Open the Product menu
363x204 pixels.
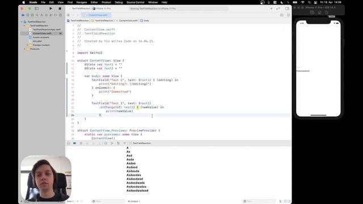[x=106, y=2]
